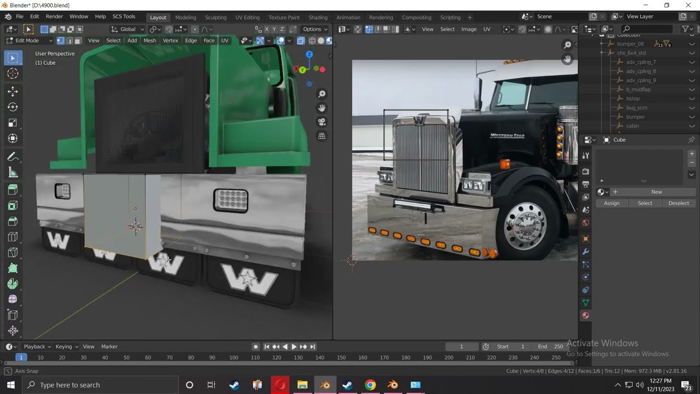Switch to the UV Editing workspace tab
The width and height of the screenshot is (700, 394).
click(247, 18)
